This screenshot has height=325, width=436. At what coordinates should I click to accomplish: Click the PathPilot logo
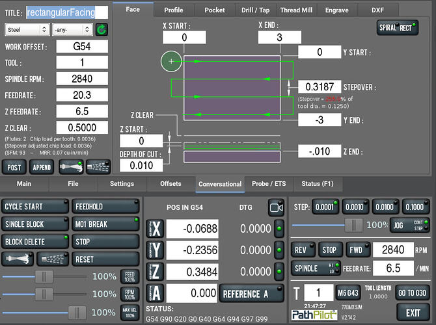point(314,315)
